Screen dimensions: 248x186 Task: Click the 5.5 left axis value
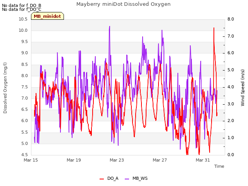point(24,132)
